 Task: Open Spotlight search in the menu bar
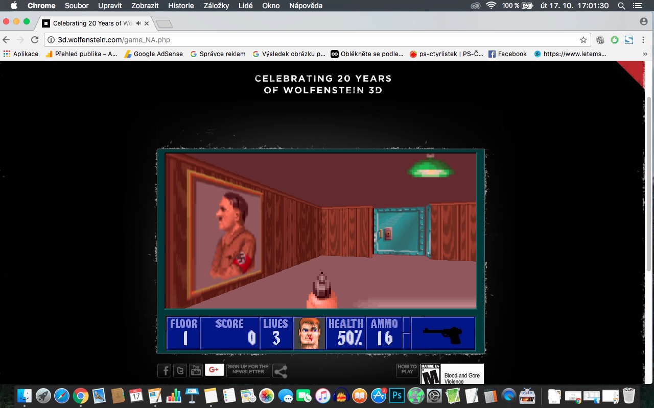pos(621,6)
